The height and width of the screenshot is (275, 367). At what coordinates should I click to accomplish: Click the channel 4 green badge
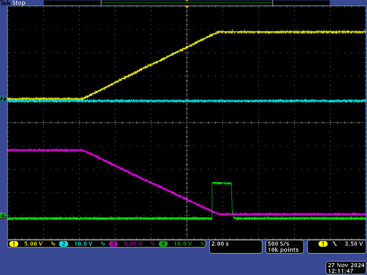point(163,244)
